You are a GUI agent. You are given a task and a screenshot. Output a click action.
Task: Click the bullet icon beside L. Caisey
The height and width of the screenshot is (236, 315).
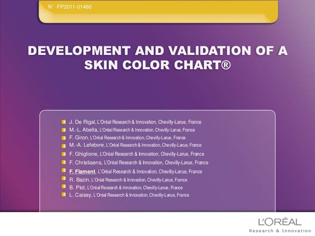point(64,195)
